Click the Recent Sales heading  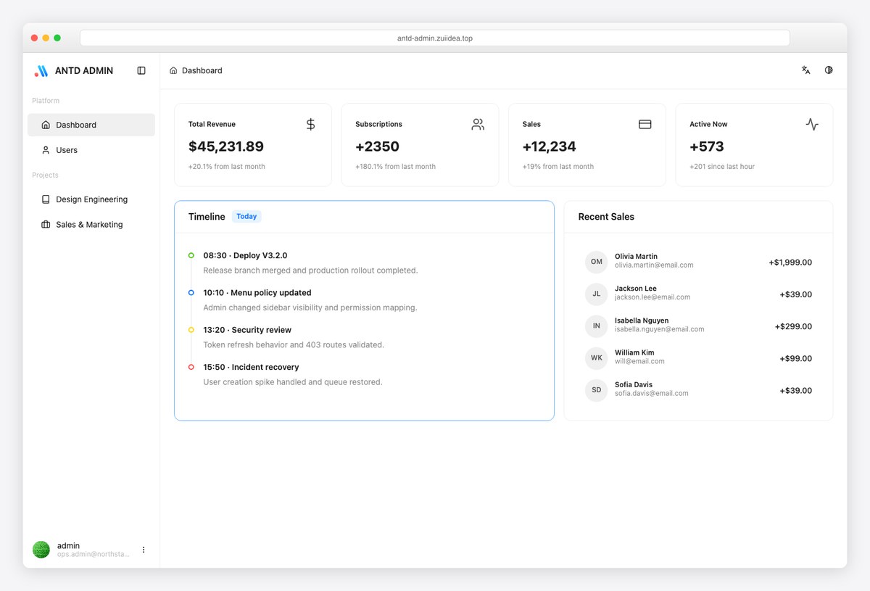point(606,217)
